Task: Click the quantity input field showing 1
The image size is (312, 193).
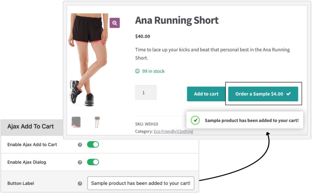Action: click(146, 93)
